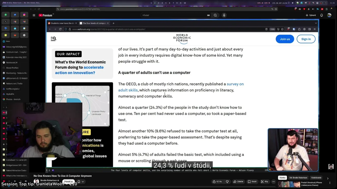
Task: Open 'Bridgertonovi S01 - S04' sidebar tab
Action: [x=15, y=165]
